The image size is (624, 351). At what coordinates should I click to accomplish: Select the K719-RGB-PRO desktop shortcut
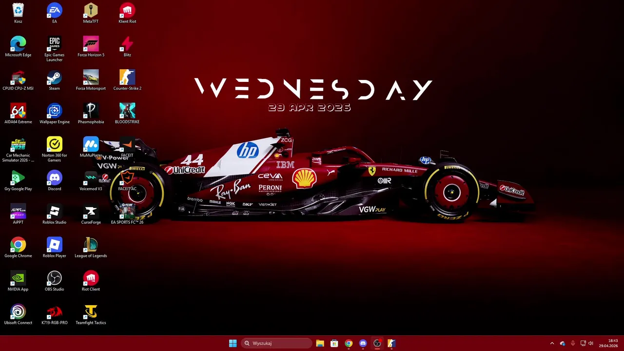tap(54, 315)
